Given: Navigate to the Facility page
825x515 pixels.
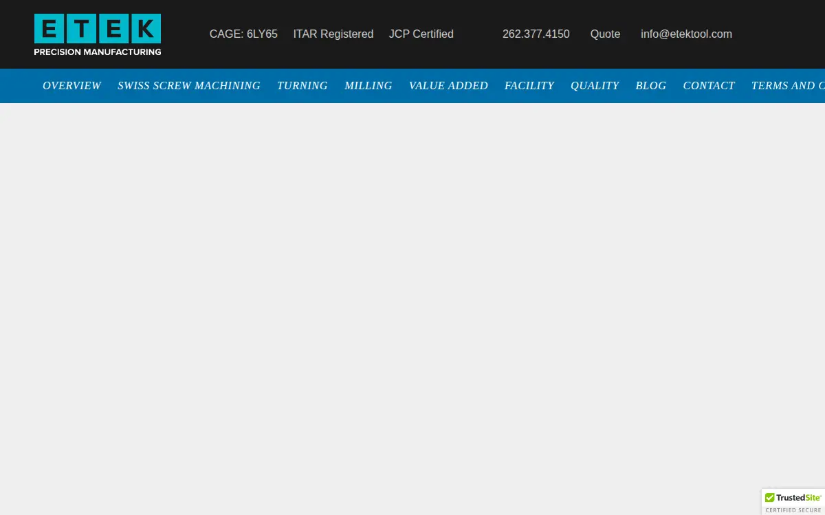Looking at the screenshot, I should (529, 86).
